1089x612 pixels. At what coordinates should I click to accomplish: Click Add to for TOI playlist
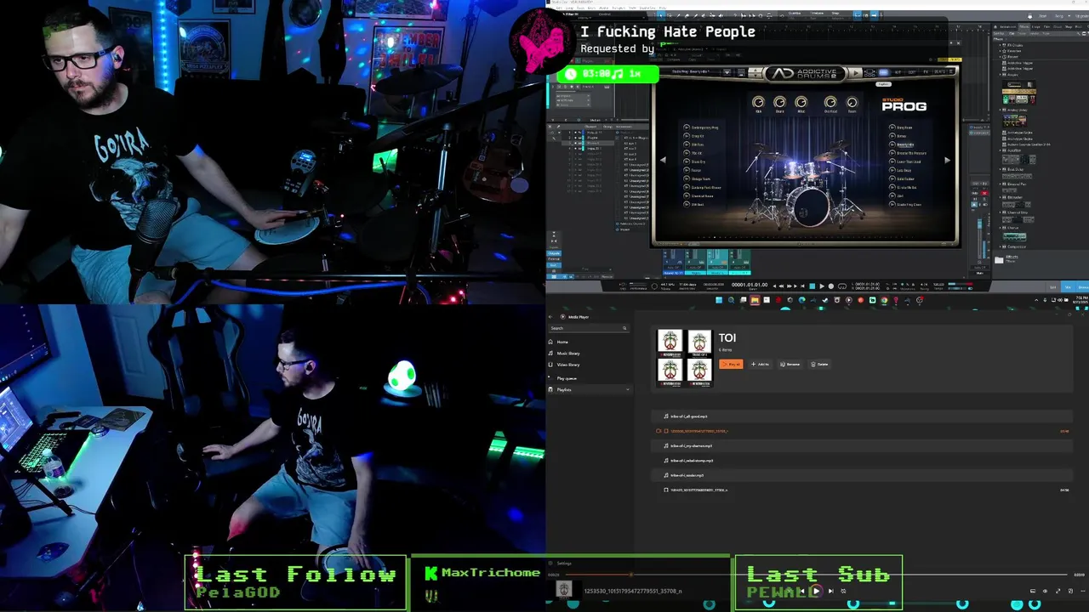760,364
